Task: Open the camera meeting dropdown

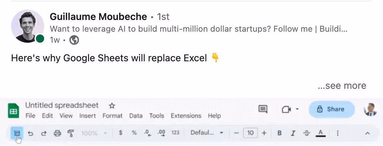Action: pos(290,109)
